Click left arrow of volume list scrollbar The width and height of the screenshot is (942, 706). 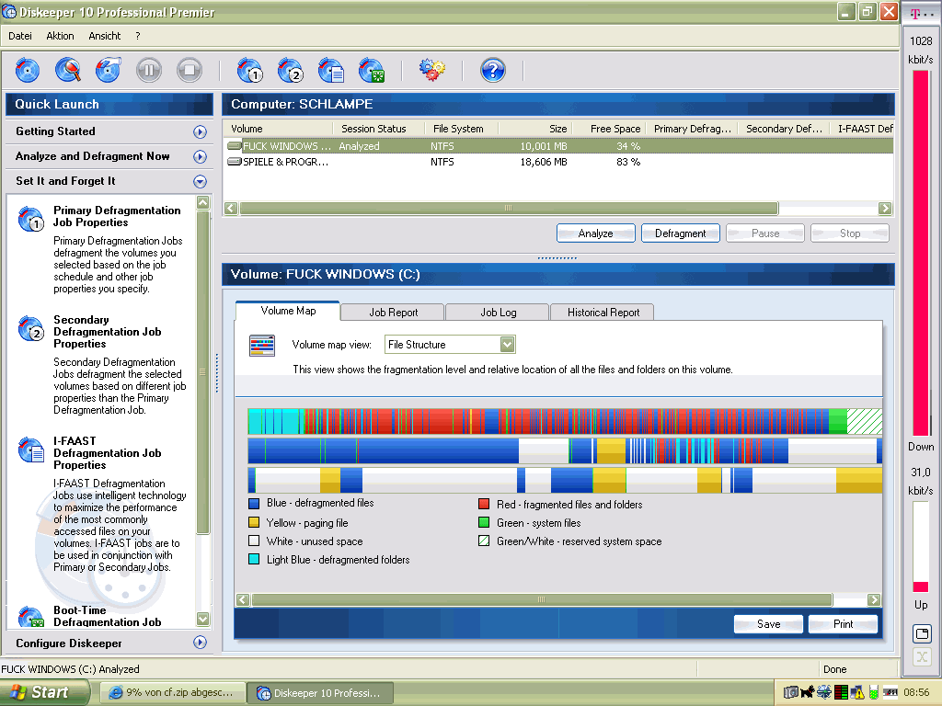231,209
